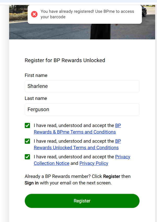Image resolution: width=157 pixels, height=222 pixels.
Task: Toggle the BP Rewards Unlocked terms checkbox
Action: pyautogui.click(x=27, y=141)
